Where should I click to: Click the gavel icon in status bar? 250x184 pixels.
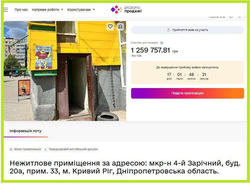(169, 30)
